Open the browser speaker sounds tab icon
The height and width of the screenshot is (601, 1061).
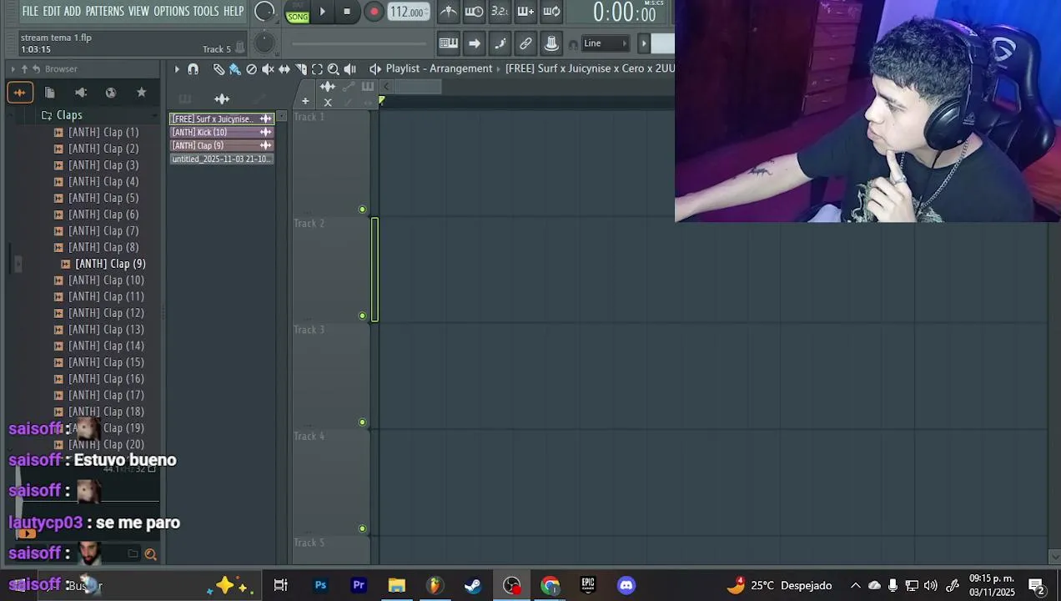pos(80,93)
